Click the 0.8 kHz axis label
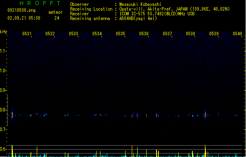Screen dimensions: 246x157 click(x=4, y=110)
